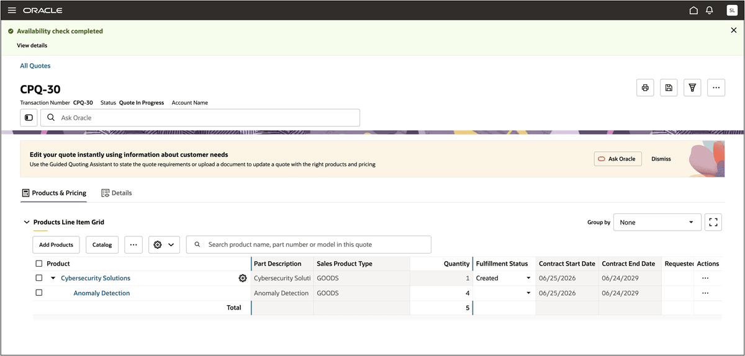745x356 pixels.
Task: Check the Cybersecurity Solutions row checkbox
Action: (39, 278)
